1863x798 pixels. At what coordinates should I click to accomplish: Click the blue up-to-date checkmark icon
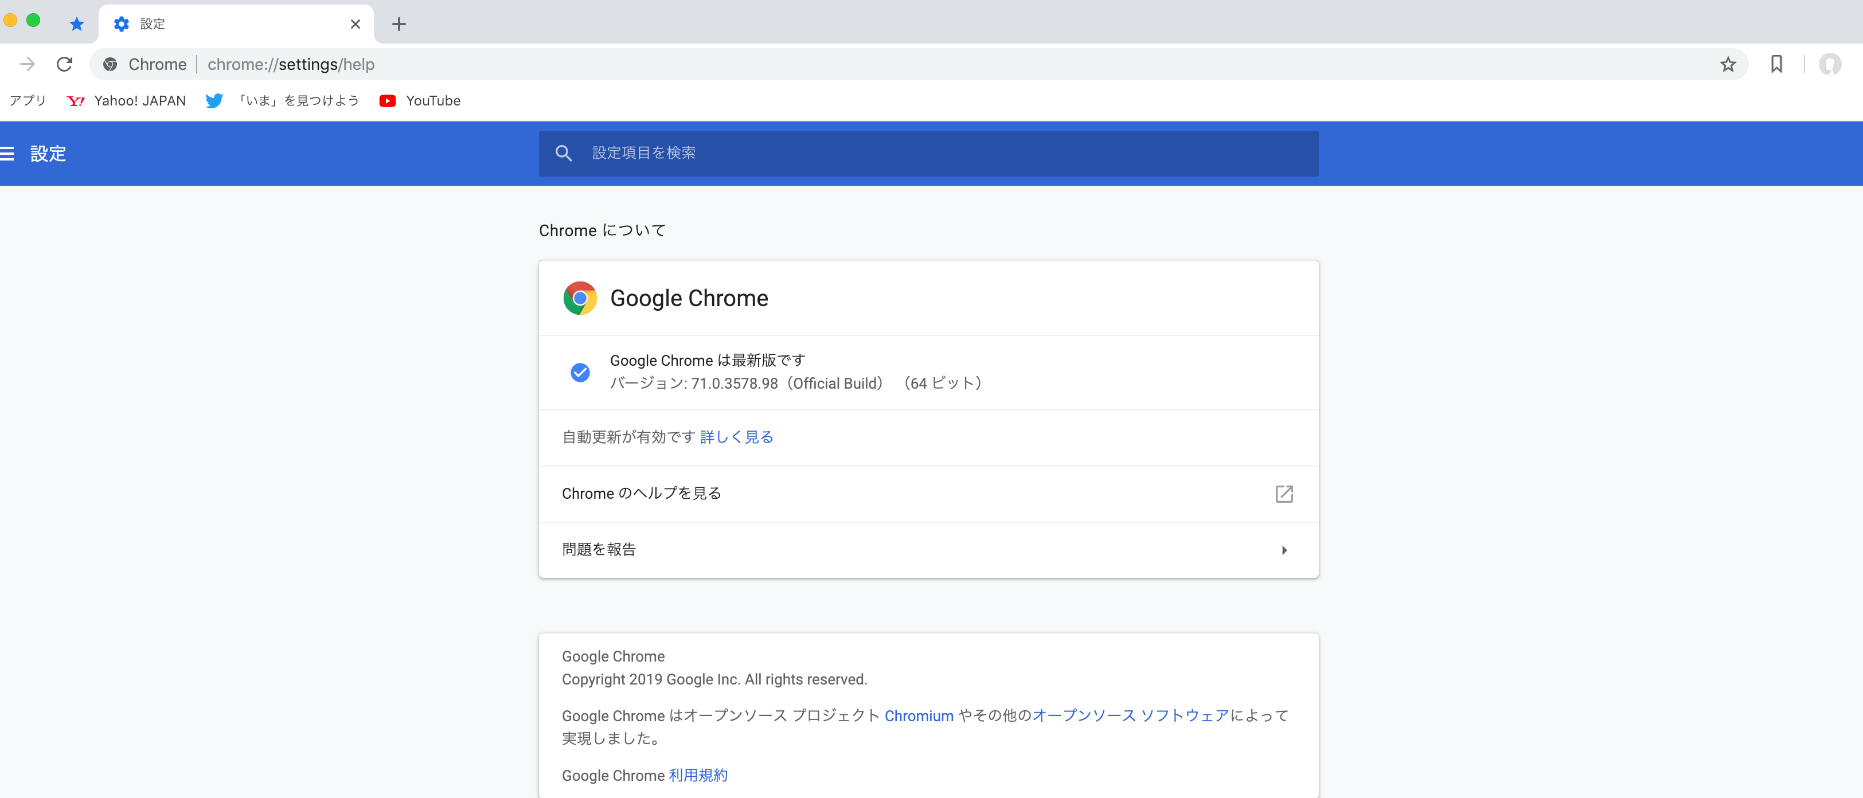coord(580,372)
